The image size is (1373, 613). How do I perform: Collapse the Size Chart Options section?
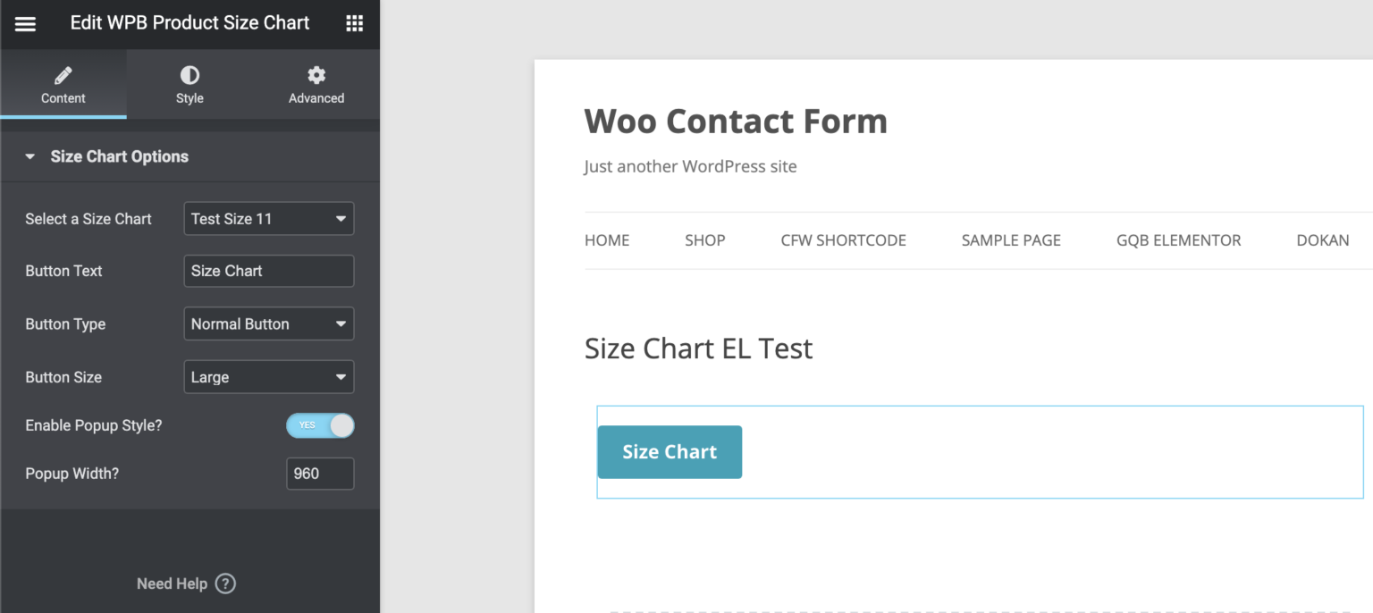(x=29, y=155)
